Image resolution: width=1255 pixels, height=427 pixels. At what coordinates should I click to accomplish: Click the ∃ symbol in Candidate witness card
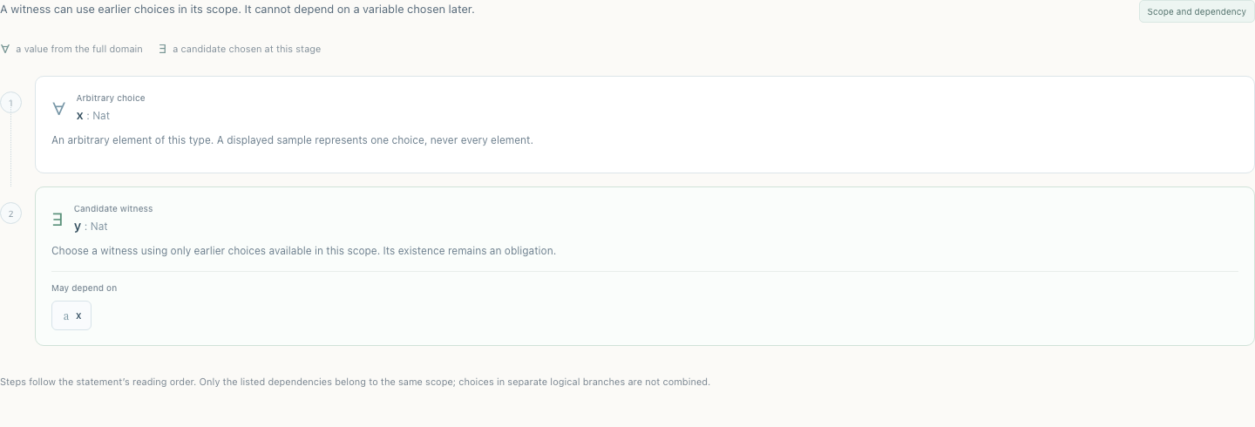coord(58,220)
